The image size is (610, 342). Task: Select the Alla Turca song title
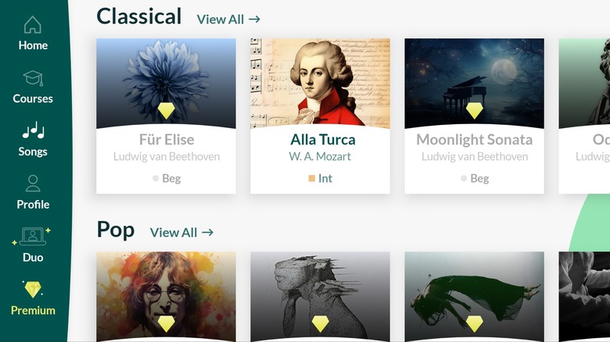coord(322,140)
